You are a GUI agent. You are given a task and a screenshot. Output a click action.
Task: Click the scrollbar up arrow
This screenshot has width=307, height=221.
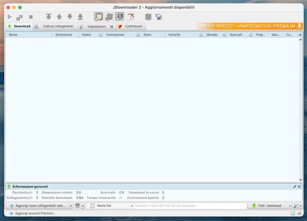click(300, 40)
